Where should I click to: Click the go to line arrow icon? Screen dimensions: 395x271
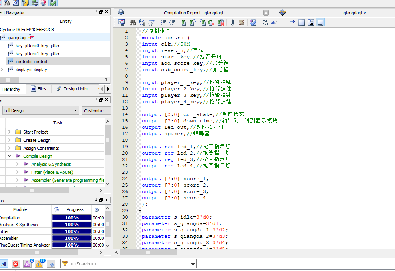pyautogui.click(x=292, y=23)
